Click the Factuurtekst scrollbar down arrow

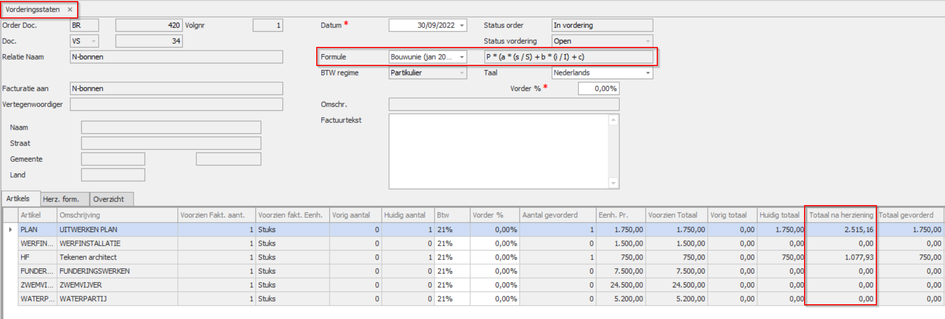pyautogui.click(x=613, y=183)
